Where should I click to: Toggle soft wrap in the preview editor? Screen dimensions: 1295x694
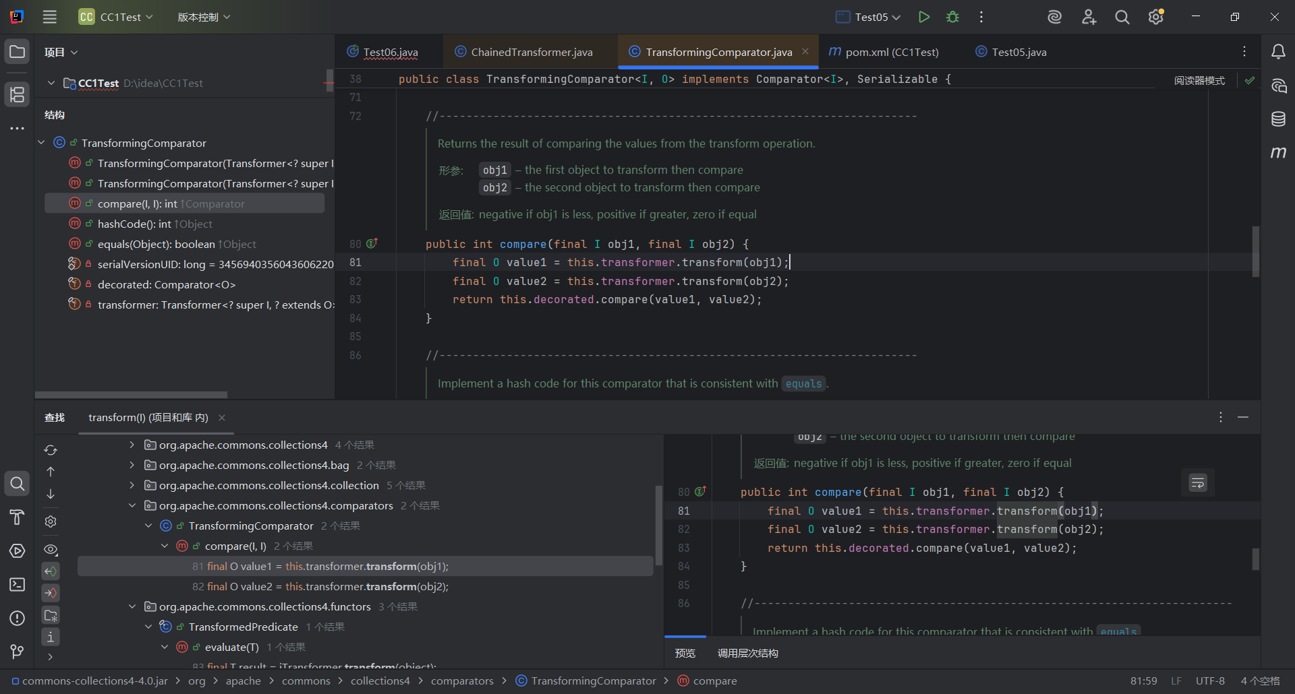click(x=1198, y=482)
